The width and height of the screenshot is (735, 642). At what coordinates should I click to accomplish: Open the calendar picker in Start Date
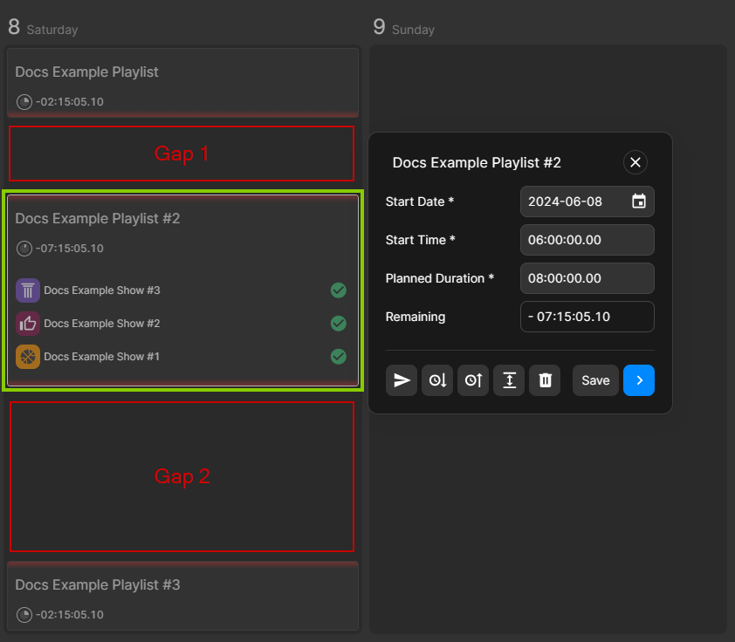(x=639, y=201)
